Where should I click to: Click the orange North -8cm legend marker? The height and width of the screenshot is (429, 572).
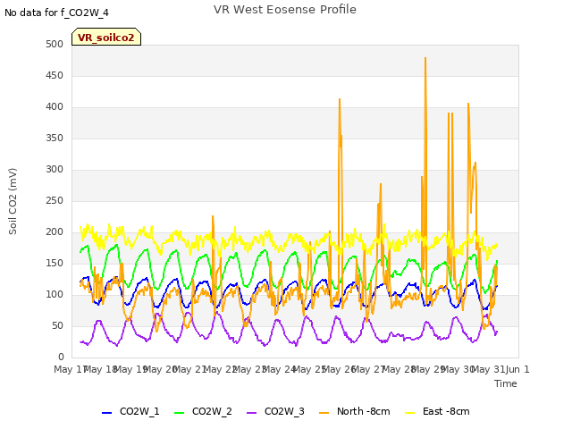point(324,413)
